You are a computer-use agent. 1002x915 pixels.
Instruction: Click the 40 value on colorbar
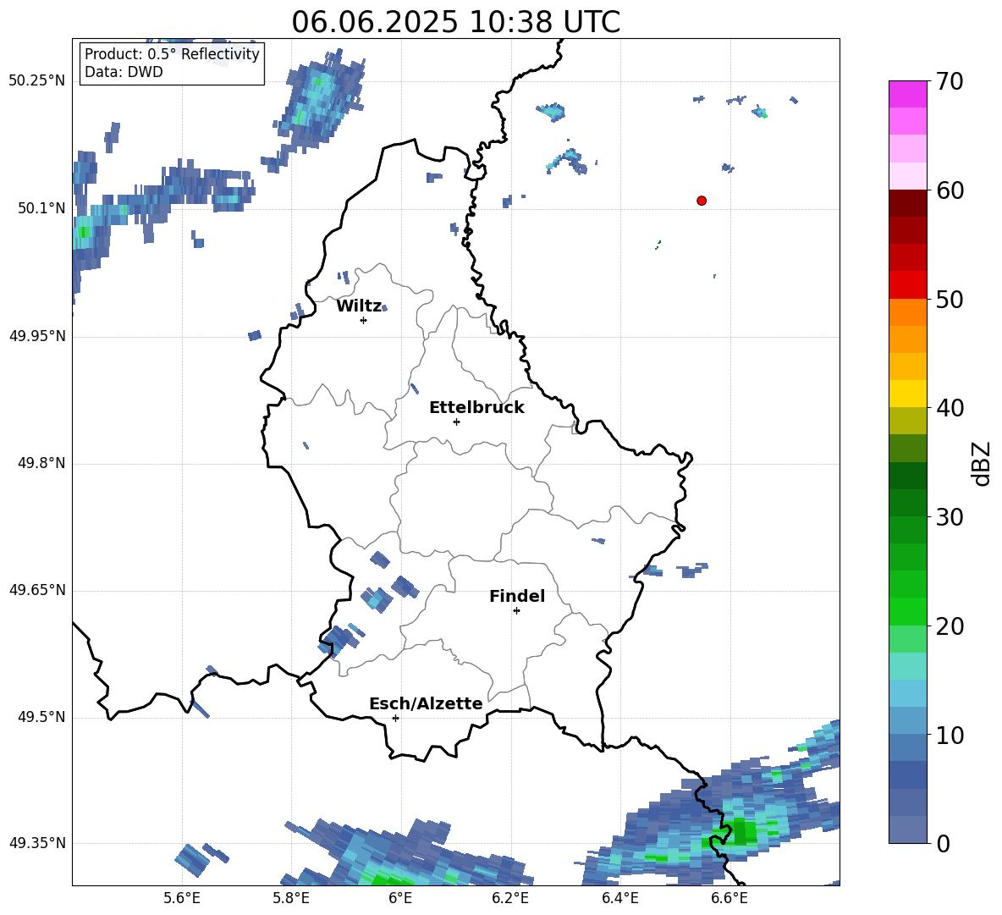(949, 408)
